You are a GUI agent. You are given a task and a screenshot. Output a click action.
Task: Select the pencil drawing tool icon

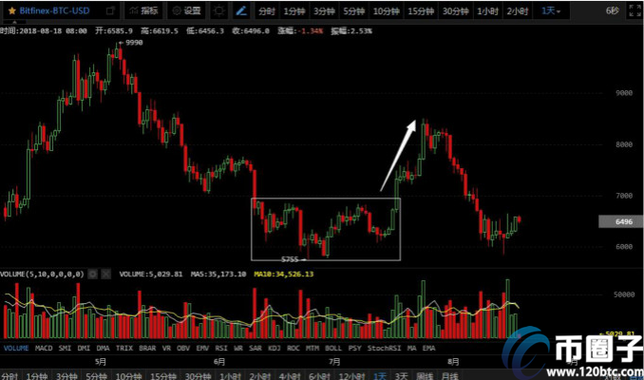click(240, 11)
